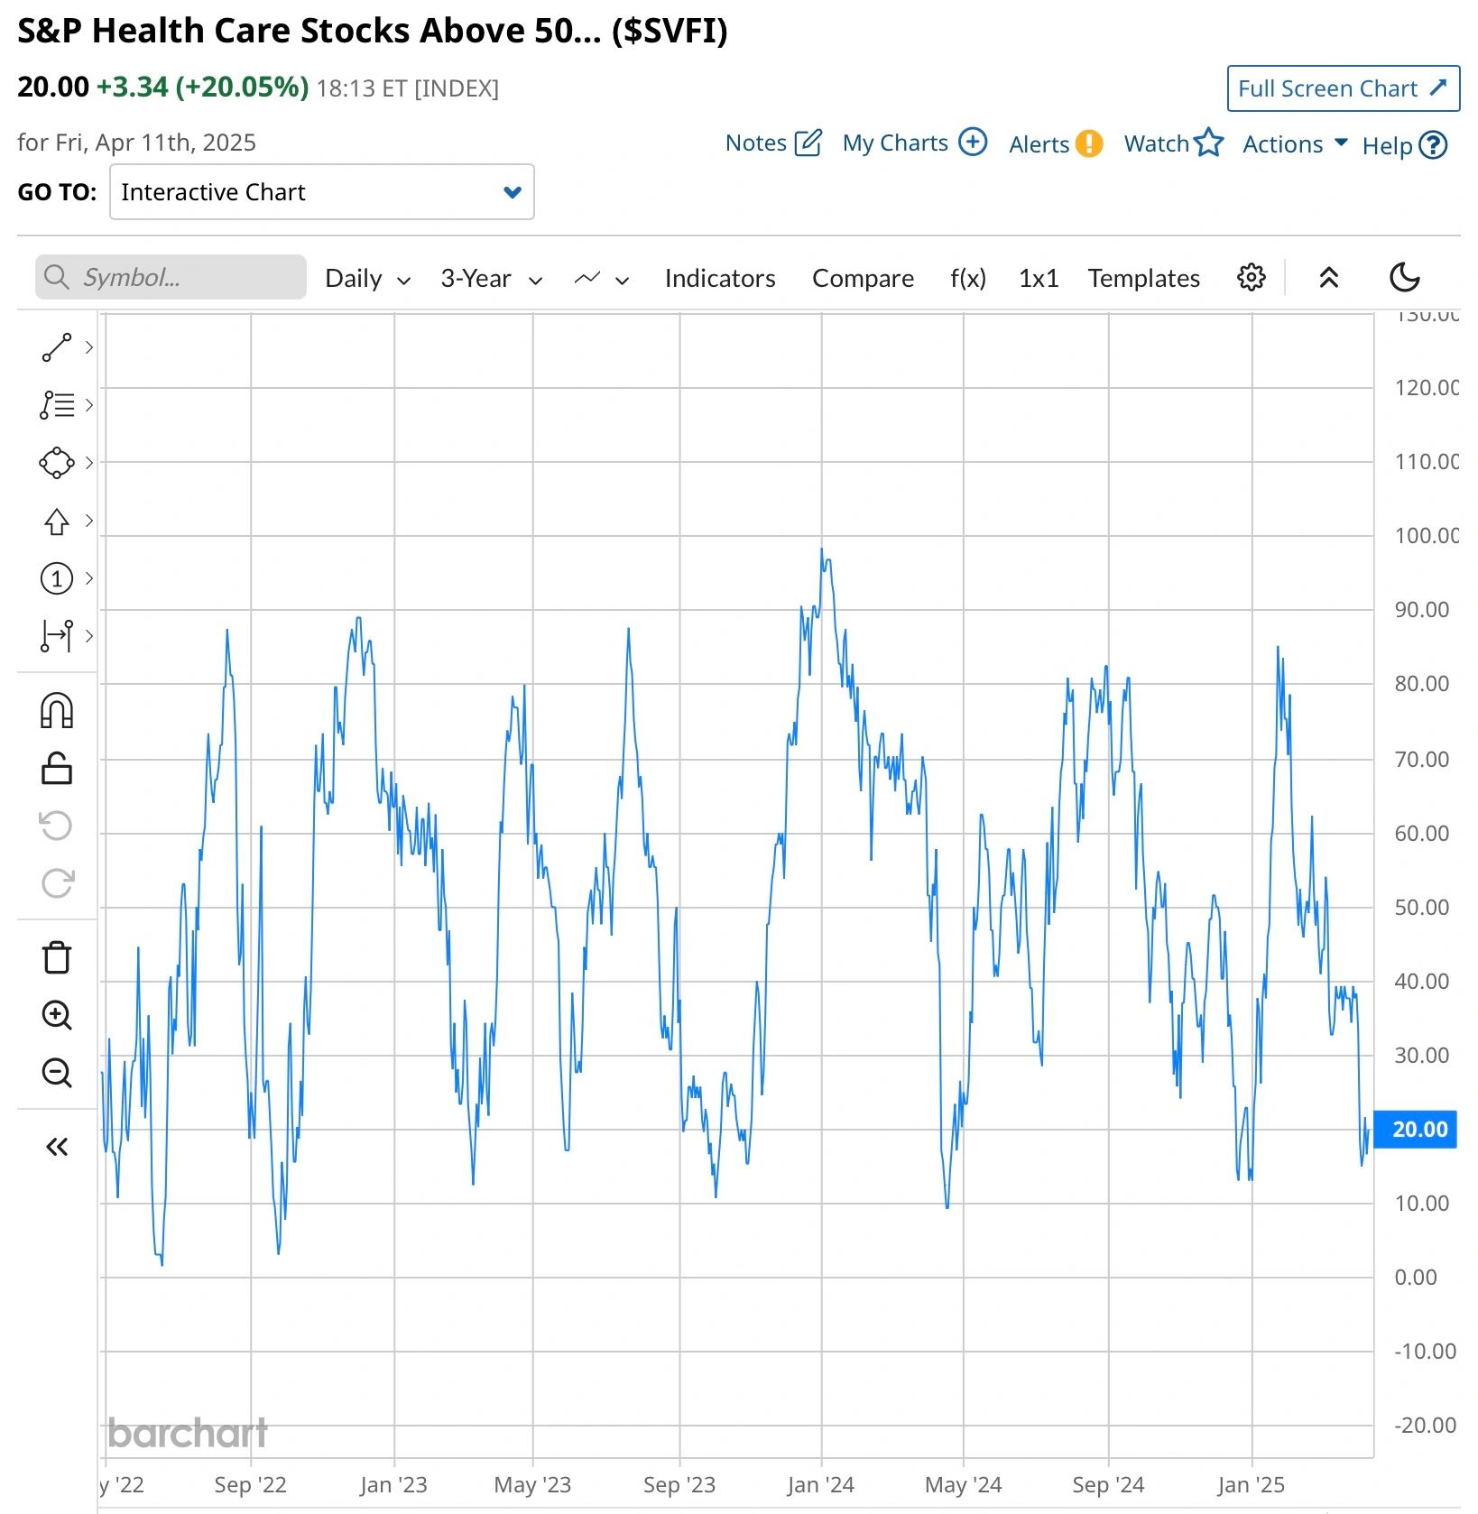Select the trend line drawing tool
Image resolution: width=1478 pixels, height=1514 pixels.
point(57,347)
